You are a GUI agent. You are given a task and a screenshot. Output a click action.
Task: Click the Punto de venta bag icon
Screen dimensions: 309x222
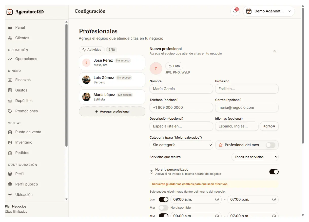tap(10, 132)
